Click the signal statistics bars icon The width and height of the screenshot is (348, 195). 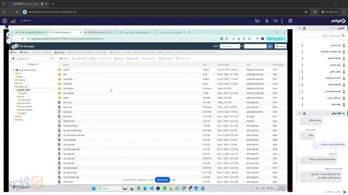tap(13, 21)
